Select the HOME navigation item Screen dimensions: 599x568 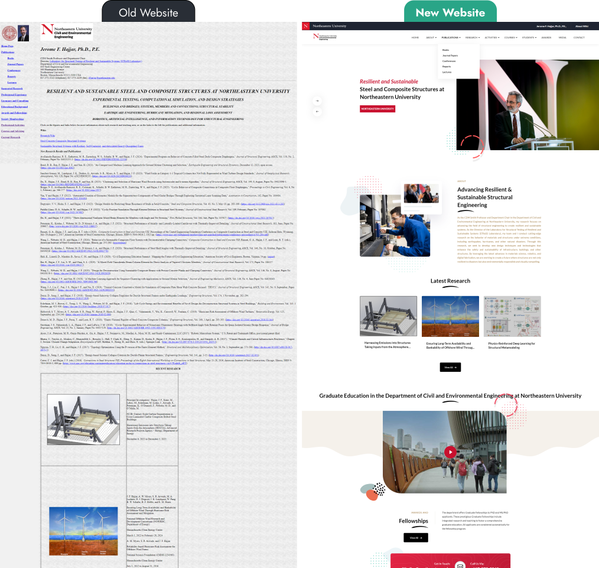click(415, 37)
